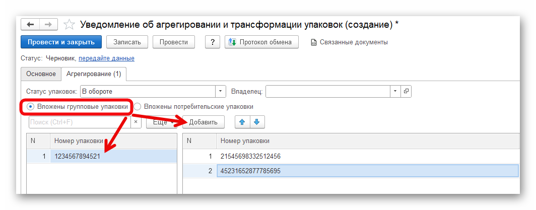Select package row 1234567894521
This screenshot has height=210, width=536.
click(x=102, y=157)
